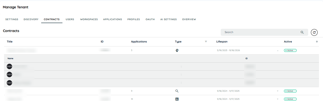Click the Manage Tenant page title

coord(16,7)
